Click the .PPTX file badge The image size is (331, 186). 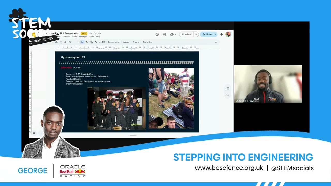84,33
